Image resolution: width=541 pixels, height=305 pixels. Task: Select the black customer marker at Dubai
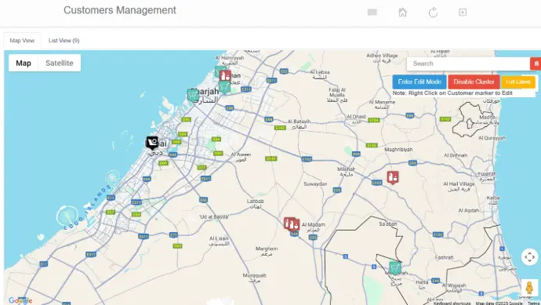[x=152, y=143]
